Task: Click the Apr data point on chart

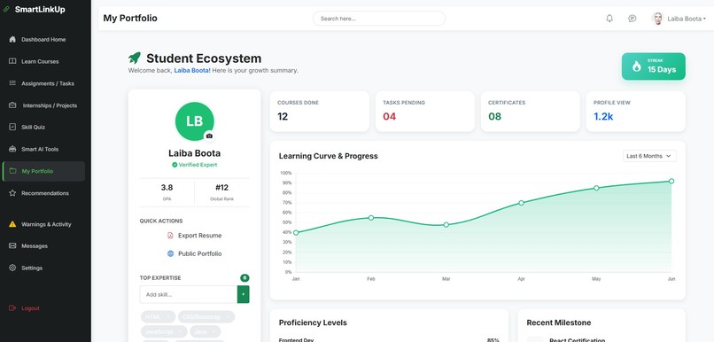Action: pos(522,203)
